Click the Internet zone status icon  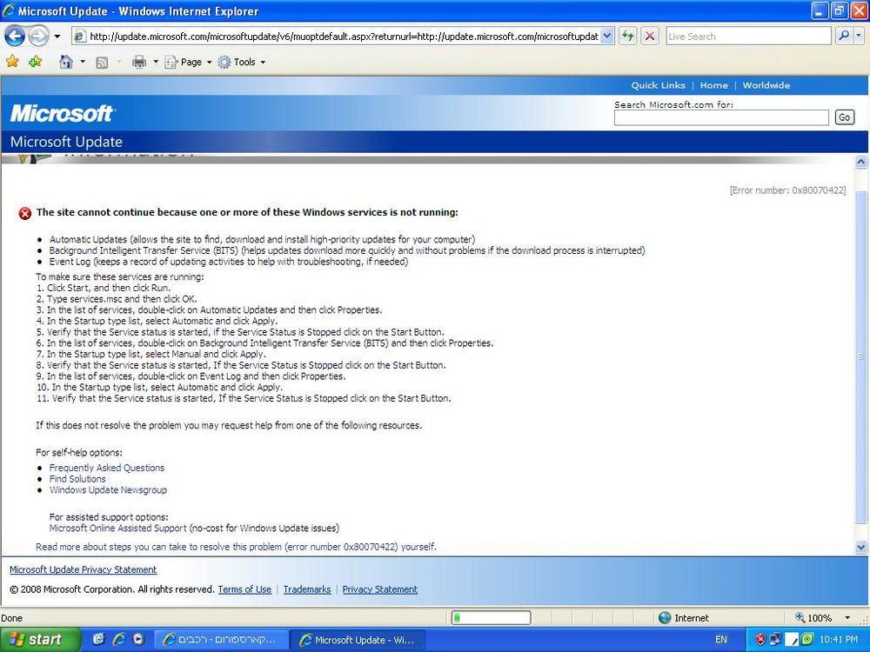click(665, 617)
